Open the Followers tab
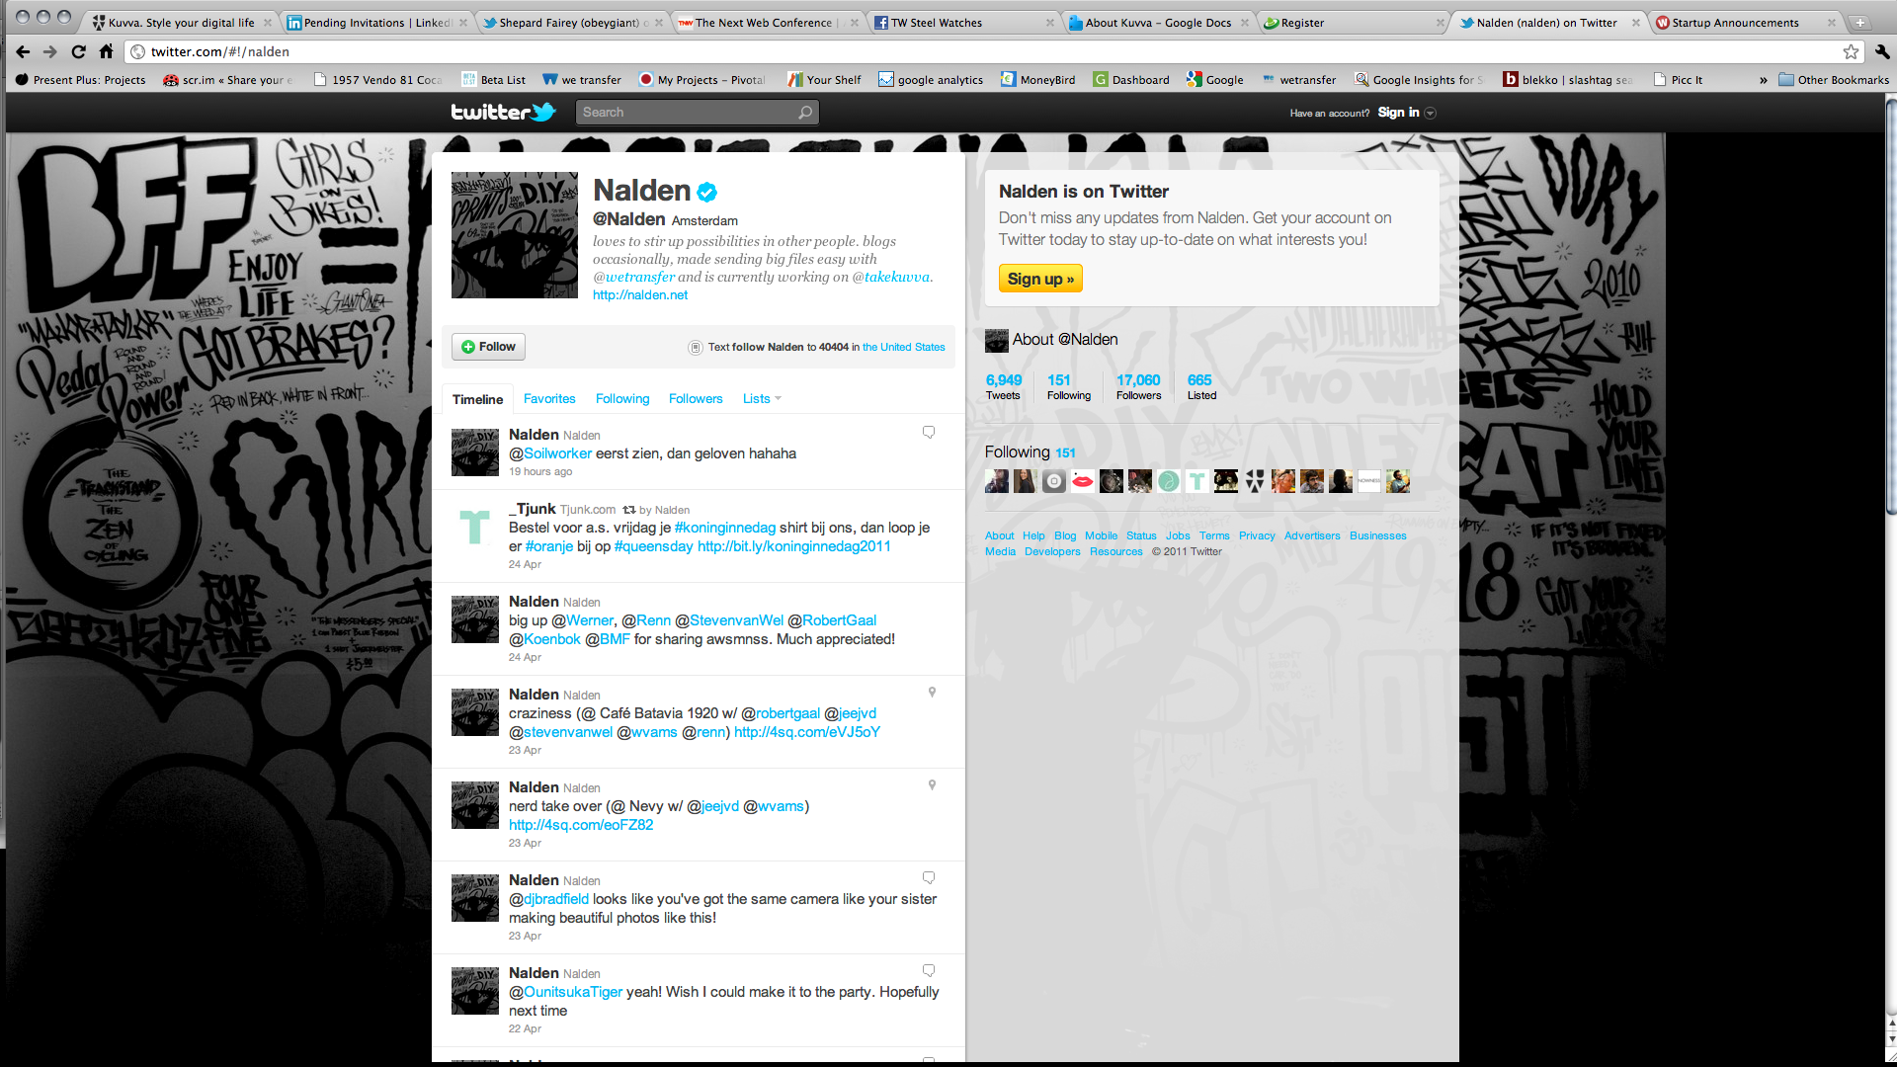The image size is (1897, 1067). [696, 399]
